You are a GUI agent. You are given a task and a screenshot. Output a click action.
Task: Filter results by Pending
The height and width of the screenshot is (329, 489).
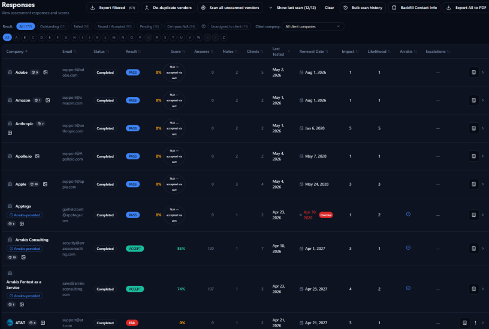coord(149,26)
